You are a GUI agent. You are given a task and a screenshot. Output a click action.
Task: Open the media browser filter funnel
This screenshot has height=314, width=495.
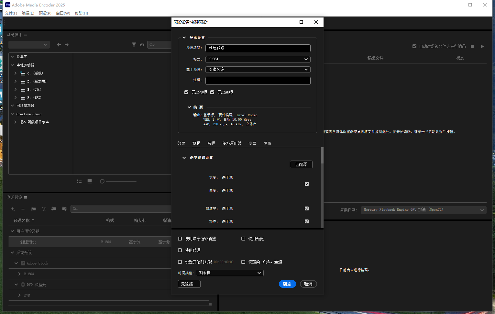pyautogui.click(x=134, y=45)
